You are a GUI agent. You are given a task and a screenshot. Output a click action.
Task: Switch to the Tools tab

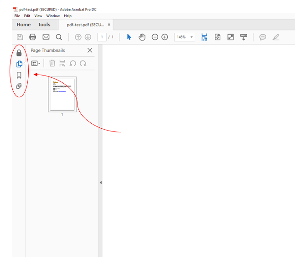[x=44, y=25]
